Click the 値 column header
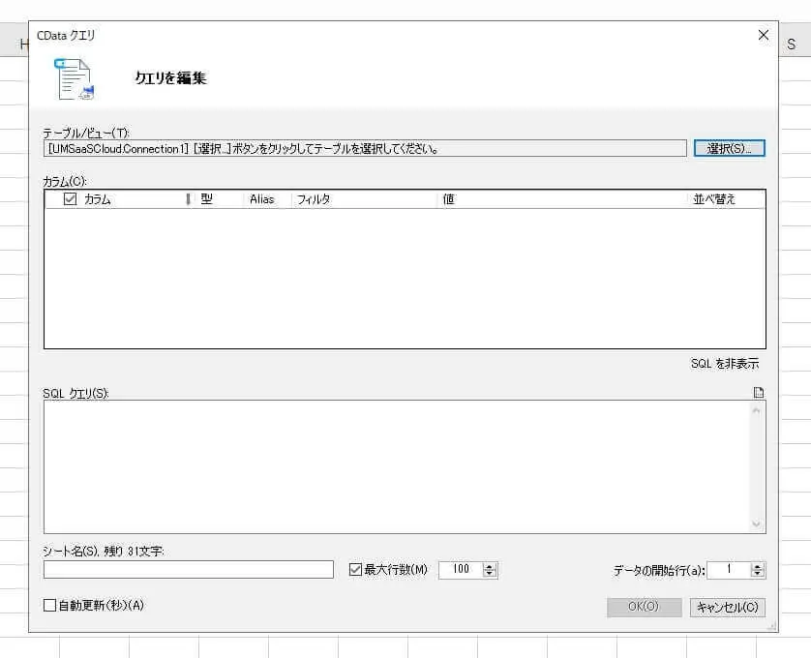Viewport: 811px width, 658px height. click(x=448, y=199)
